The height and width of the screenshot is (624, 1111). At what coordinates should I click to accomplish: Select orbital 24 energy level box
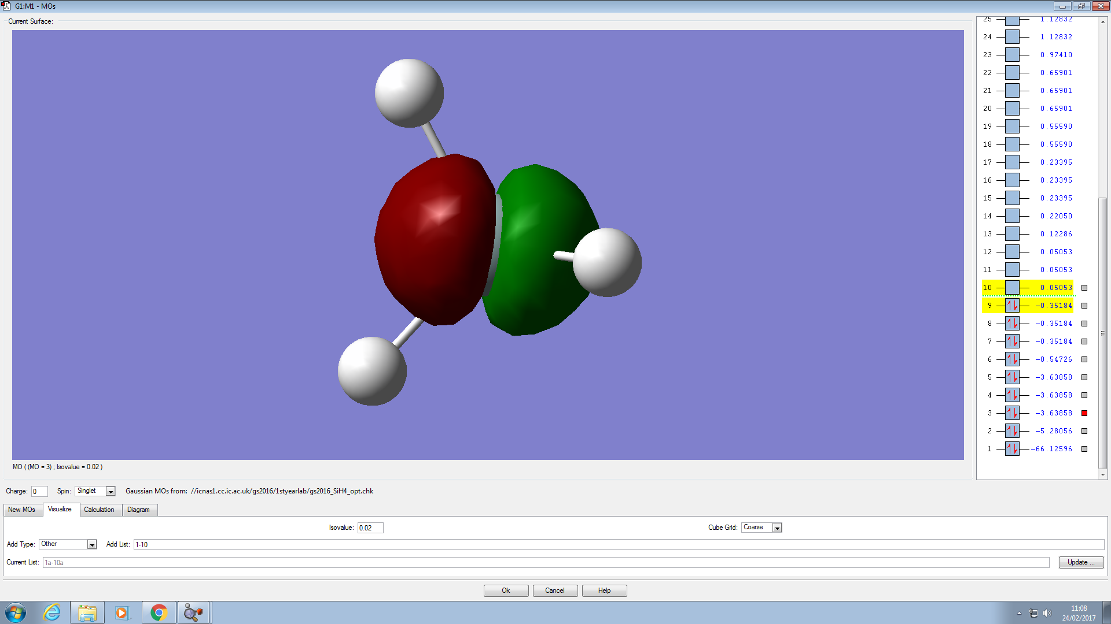(1012, 37)
